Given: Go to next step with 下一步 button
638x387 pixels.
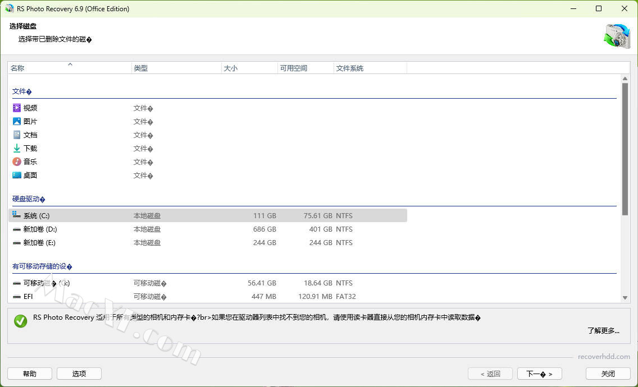Looking at the screenshot, I should coord(540,374).
